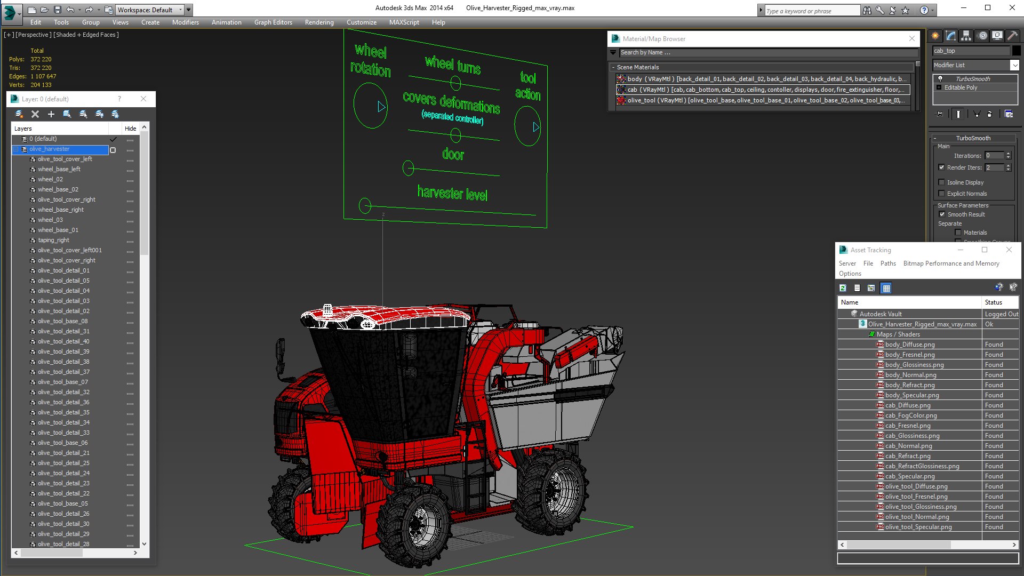Open the Graph Editors menu
This screenshot has width=1024, height=576.
(273, 22)
